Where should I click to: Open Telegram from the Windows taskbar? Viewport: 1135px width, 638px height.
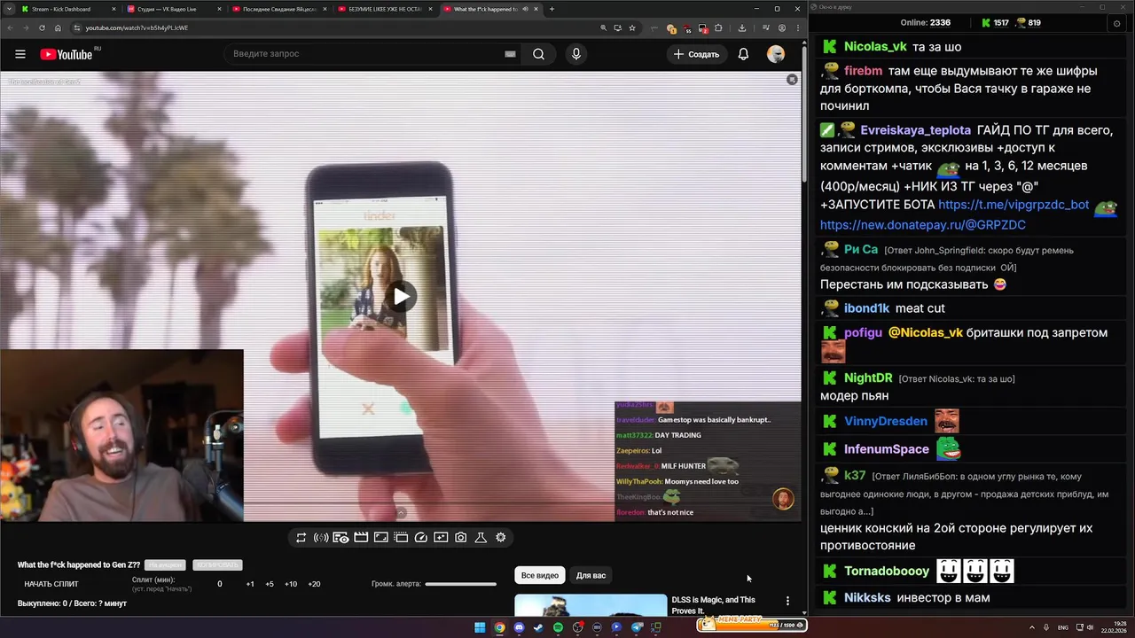(x=637, y=627)
